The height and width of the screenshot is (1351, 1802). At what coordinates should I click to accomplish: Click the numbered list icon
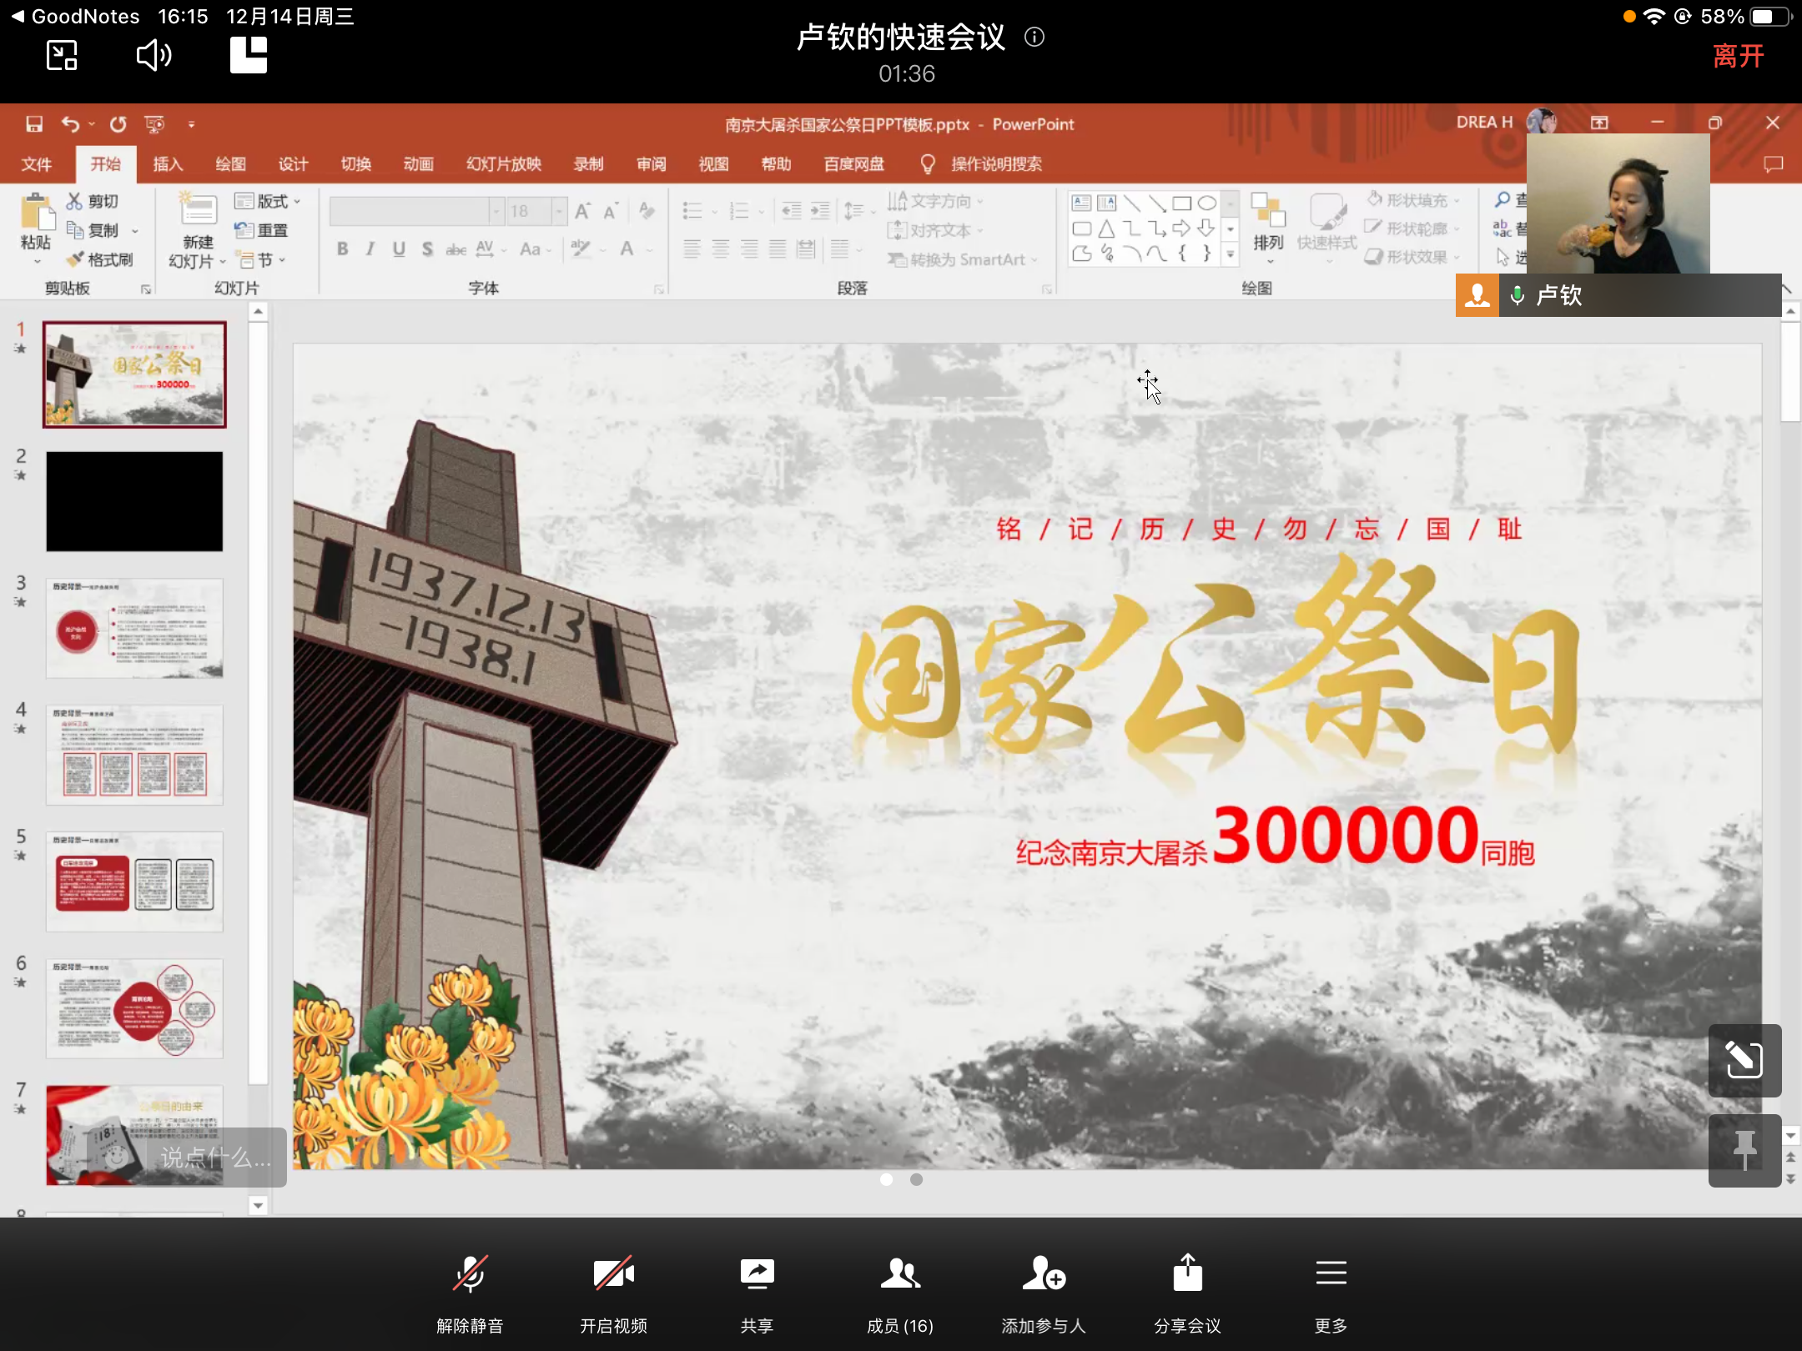[739, 211]
